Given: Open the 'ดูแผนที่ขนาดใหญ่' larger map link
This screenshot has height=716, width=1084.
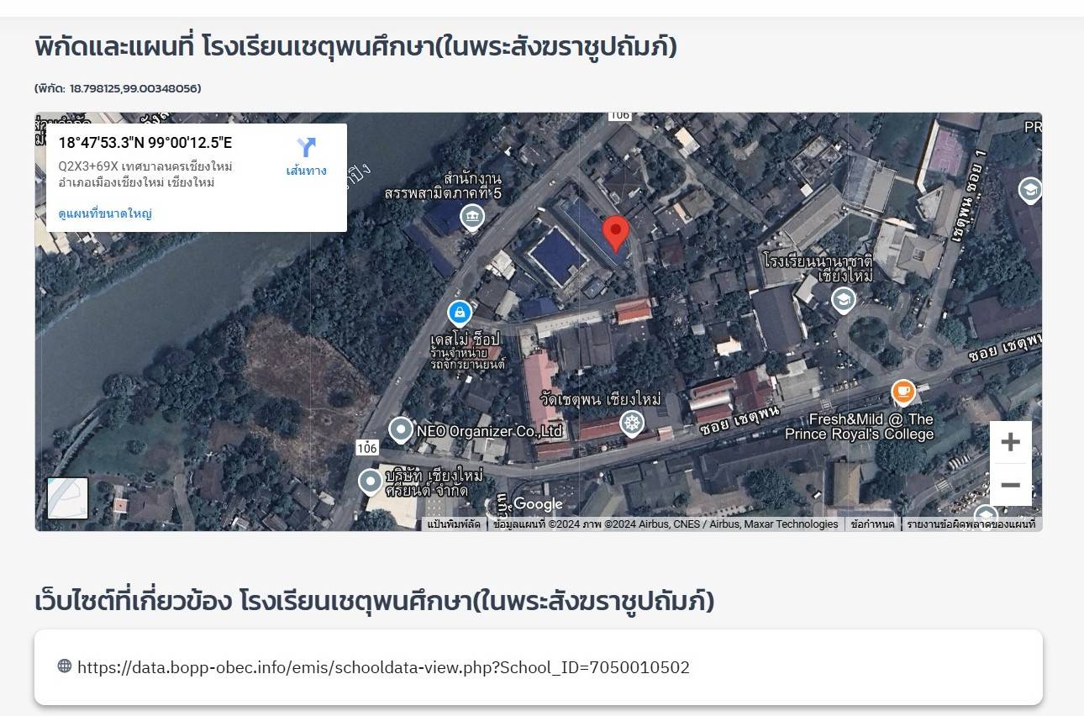Looking at the screenshot, I should point(105,213).
